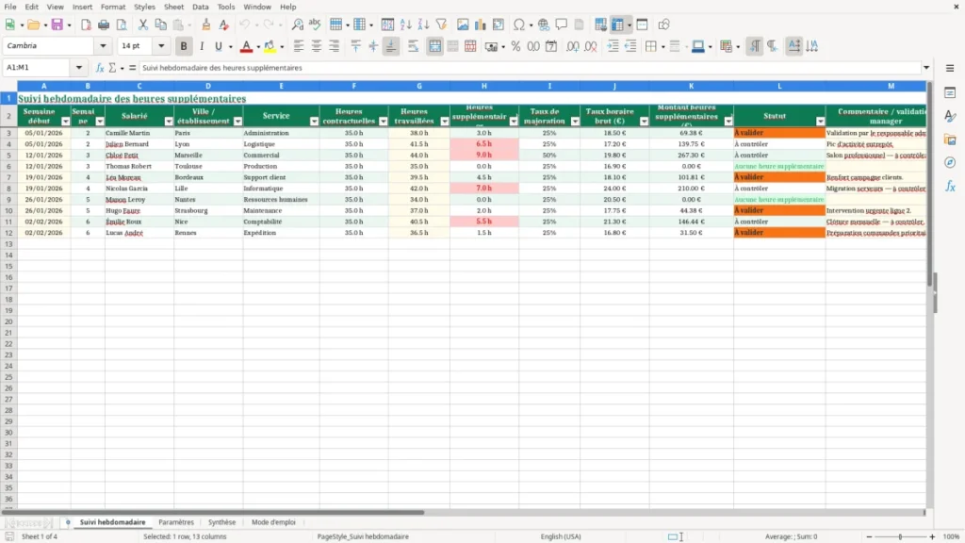Click the zoom out minus button

(868, 536)
